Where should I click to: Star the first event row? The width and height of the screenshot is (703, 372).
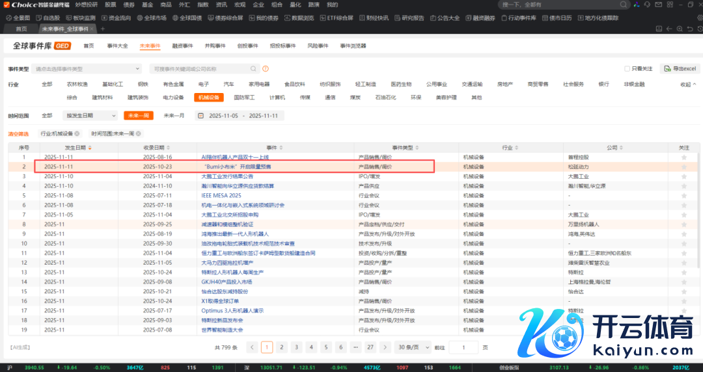(x=683, y=157)
